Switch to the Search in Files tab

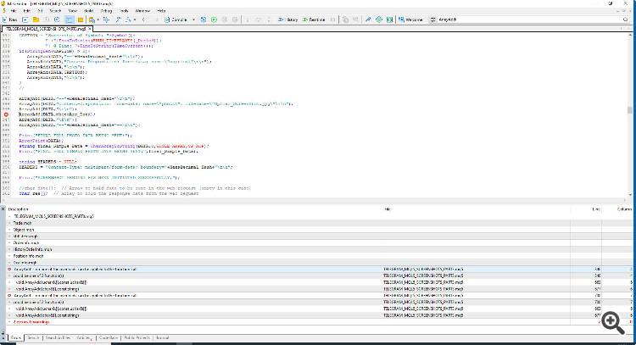pyautogui.click(x=58, y=337)
